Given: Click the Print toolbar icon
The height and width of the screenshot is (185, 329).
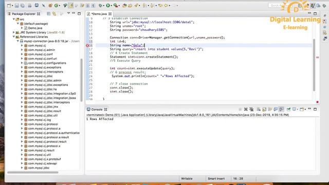Looking at the screenshot, I should pyautogui.click(x=30, y=6).
